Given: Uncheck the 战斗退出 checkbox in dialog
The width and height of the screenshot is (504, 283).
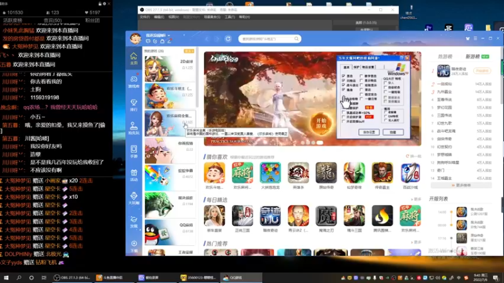Looking at the screenshot, I should 343,85.
